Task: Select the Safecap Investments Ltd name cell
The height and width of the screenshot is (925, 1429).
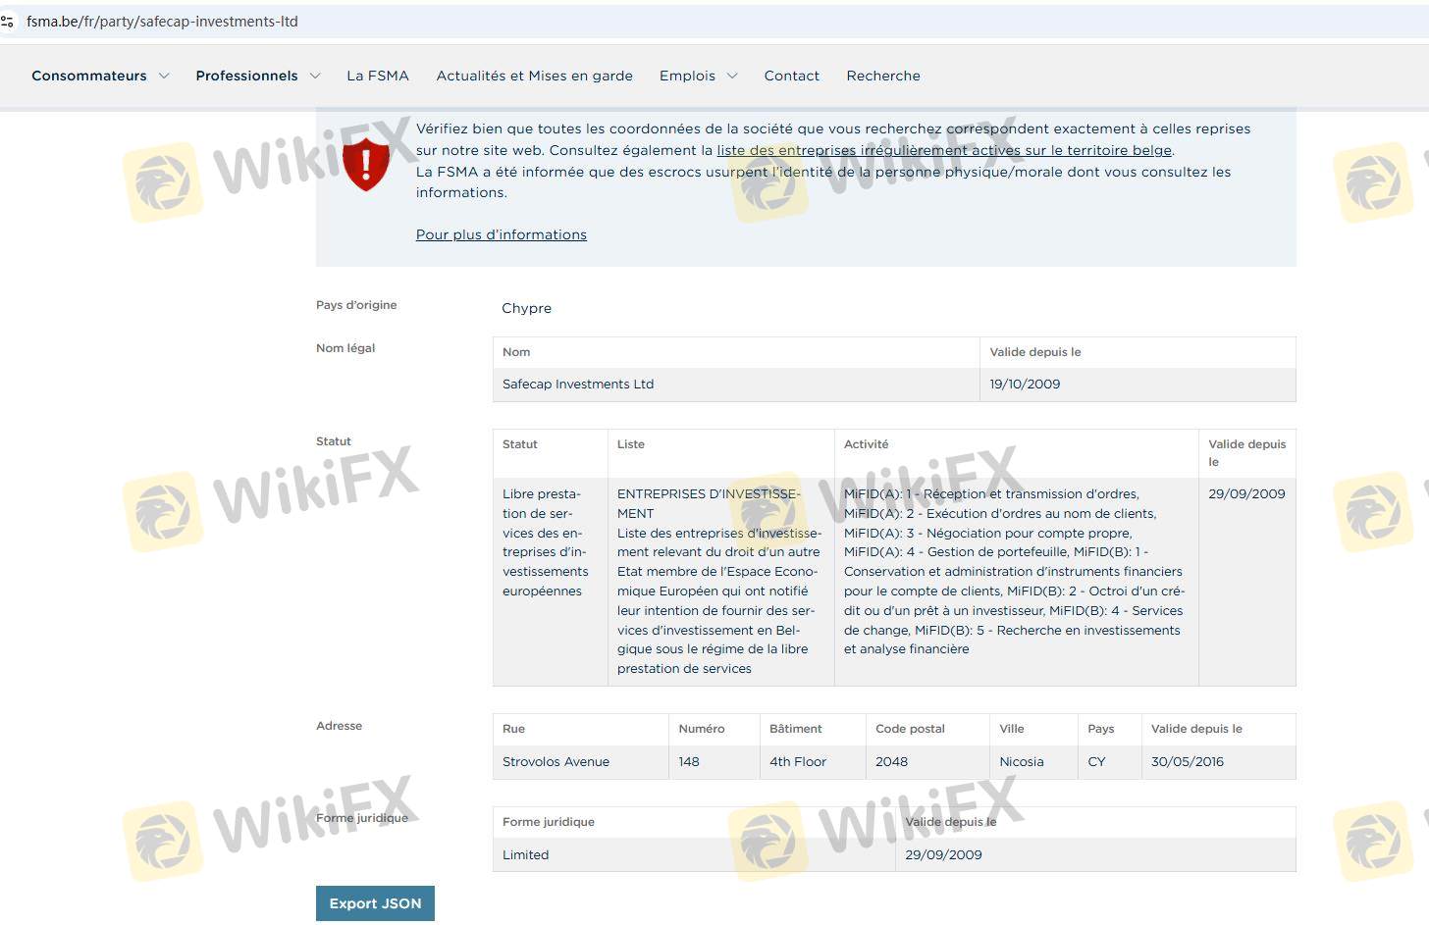Action: 736,385
